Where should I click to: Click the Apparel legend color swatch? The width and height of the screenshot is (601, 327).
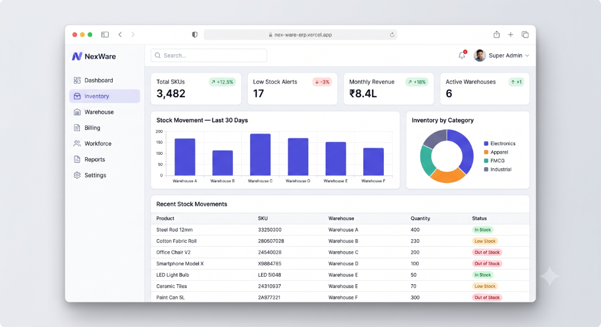click(486, 152)
